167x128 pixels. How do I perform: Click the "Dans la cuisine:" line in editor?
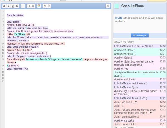click(x=15, y=16)
